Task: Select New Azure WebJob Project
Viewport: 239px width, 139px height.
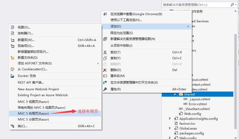Action: [55, 89]
